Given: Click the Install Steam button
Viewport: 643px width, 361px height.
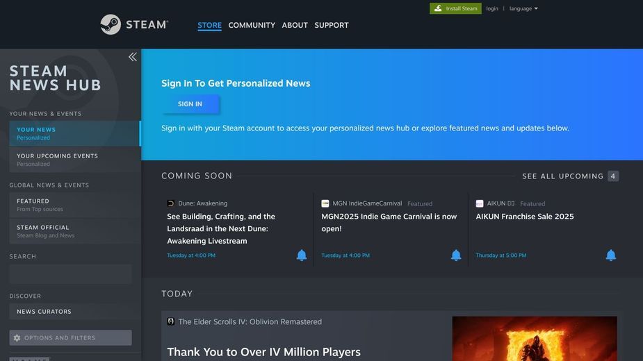Looking at the screenshot, I should point(455,8).
